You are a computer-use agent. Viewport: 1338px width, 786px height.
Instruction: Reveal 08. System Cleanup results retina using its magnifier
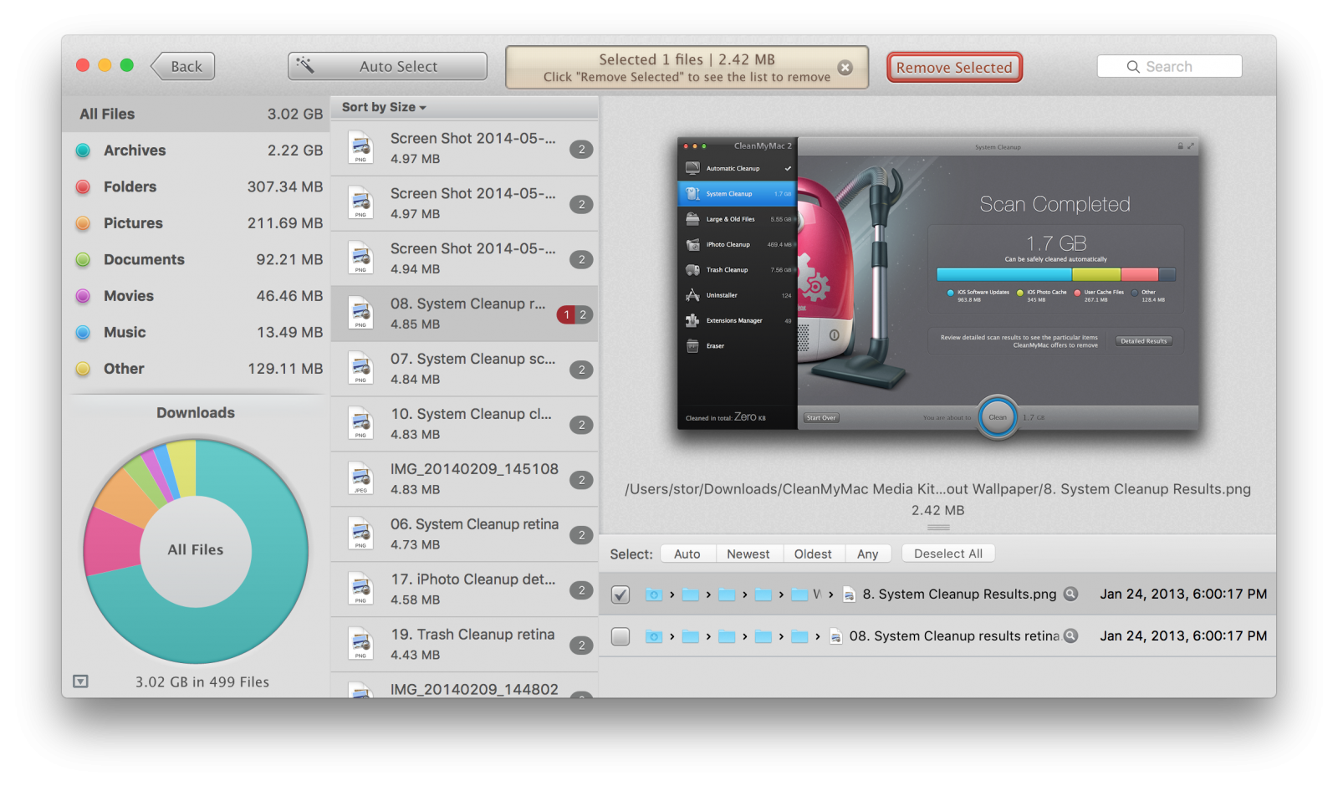(x=1070, y=635)
